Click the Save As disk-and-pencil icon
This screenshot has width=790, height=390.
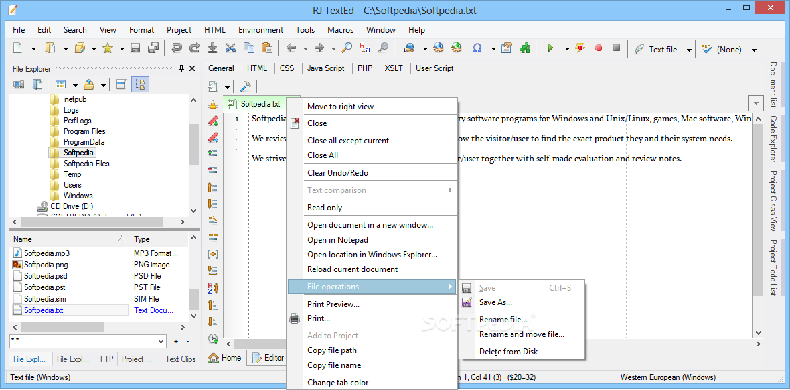click(467, 302)
